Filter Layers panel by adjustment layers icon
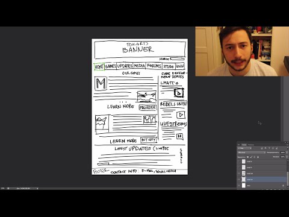 266,148
